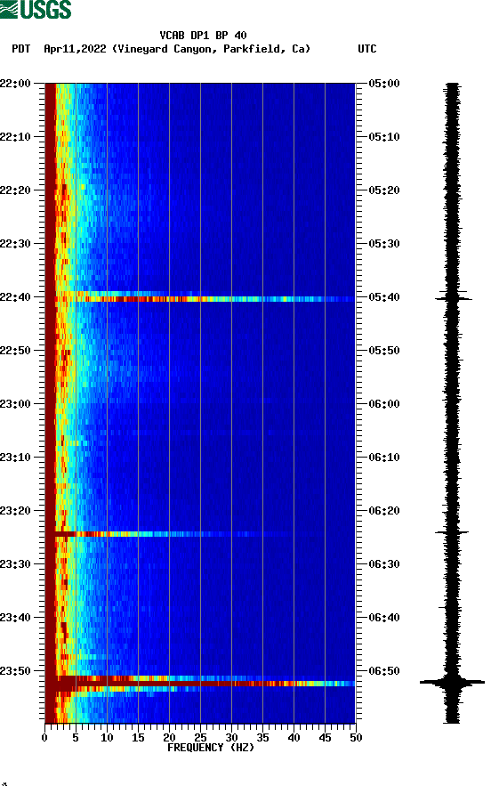Screen dimensions: 491x794
Task: Click the 23:40 PDT time label
Action: click(15, 618)
